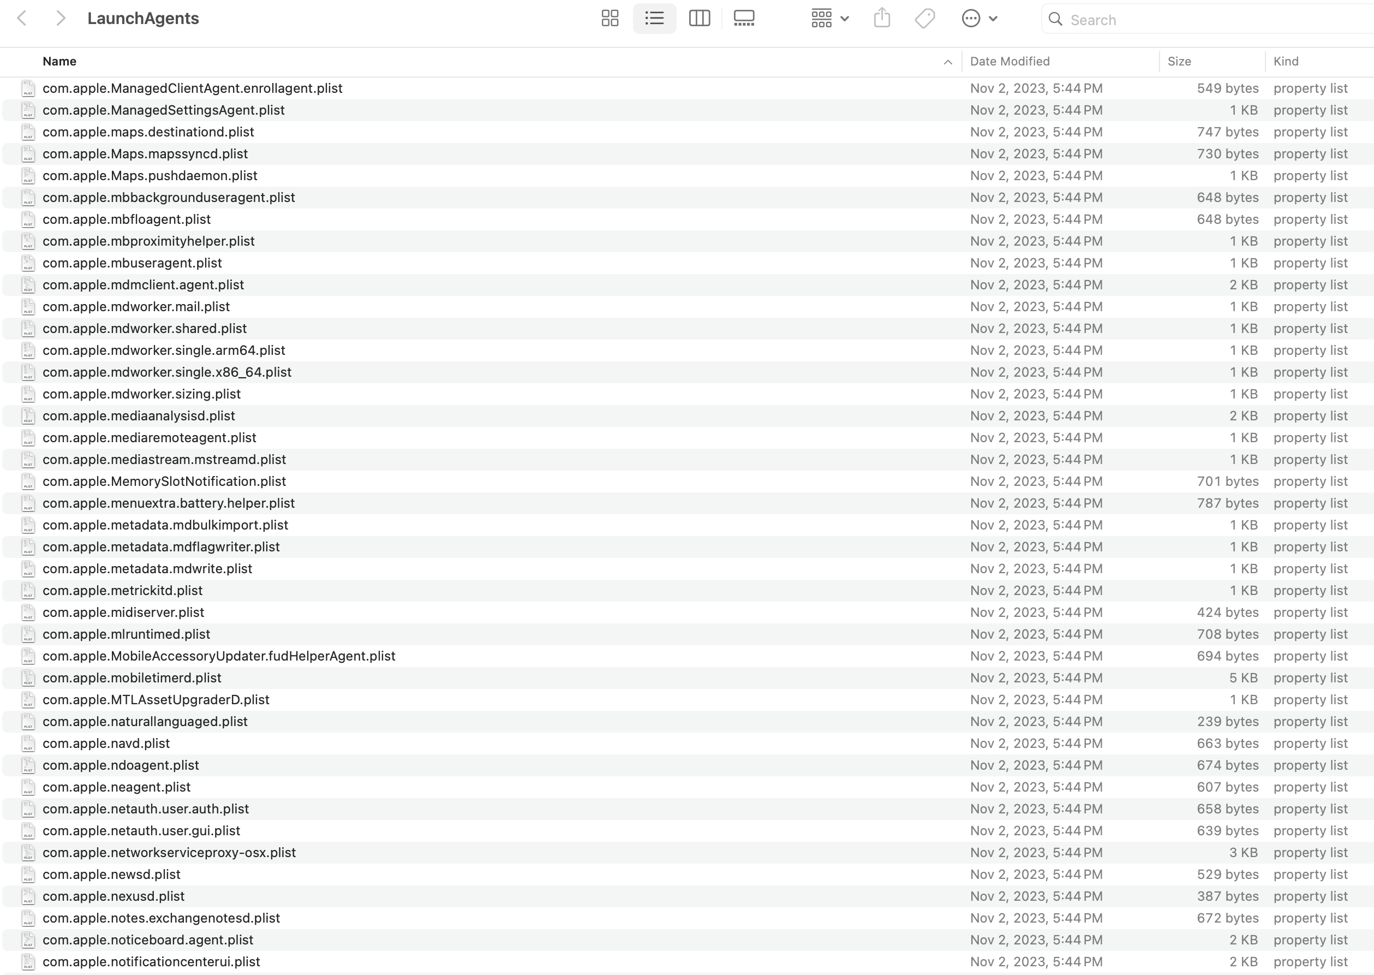Switch to list view mode
Image resolution: width=1374 pixels, height=975 pixels.
(654, 19)
